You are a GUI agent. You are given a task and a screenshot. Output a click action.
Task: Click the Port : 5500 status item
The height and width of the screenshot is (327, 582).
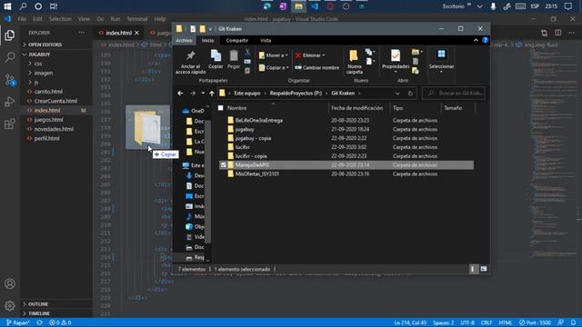click(x=535, y=322)
